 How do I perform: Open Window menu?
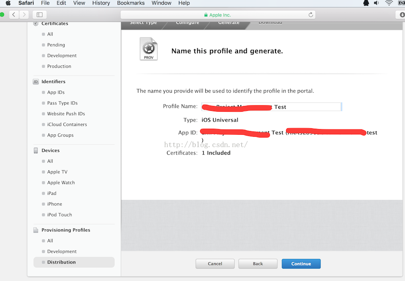pos(161,3)
